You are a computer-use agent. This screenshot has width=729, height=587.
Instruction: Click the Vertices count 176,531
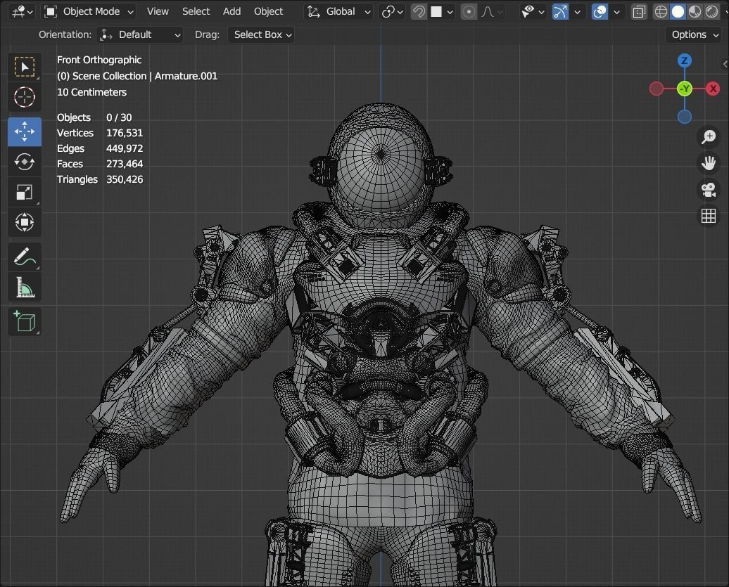[x=125, y=134]
